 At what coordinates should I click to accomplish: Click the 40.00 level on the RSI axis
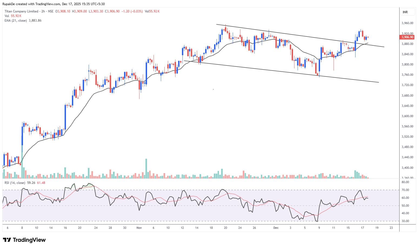click(405, 213)
